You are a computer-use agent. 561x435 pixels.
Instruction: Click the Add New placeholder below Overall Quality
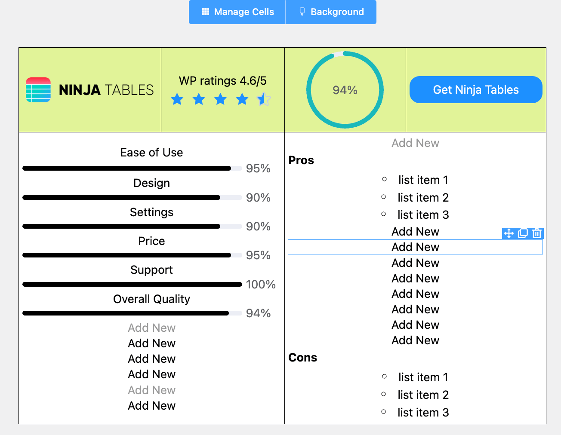151,328
